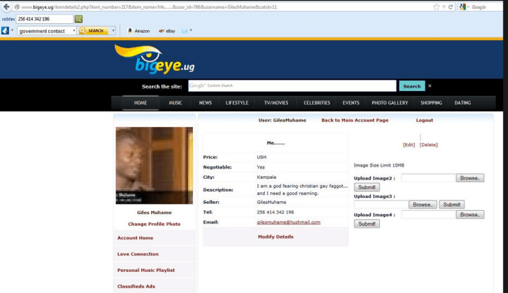Open the eBay toolbar shortcut

click(167, 31)
